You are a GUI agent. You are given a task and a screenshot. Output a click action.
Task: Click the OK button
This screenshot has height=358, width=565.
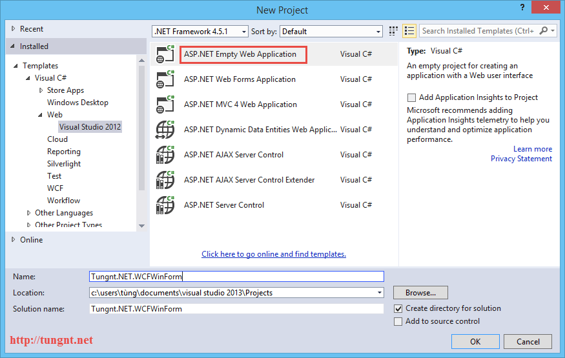click(x=475, y=341)
